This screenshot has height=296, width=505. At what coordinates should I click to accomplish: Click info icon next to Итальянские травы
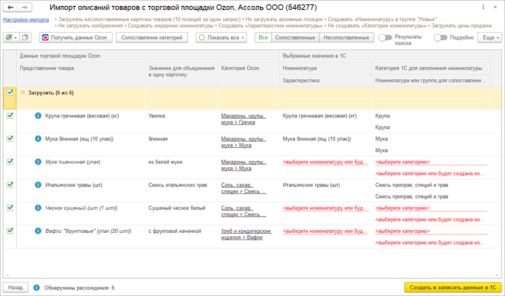[38, 185]
